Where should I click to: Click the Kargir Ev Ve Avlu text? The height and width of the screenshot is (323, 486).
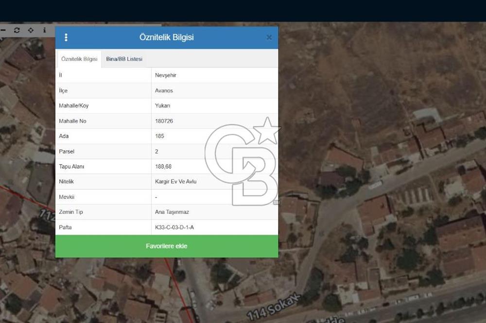pos(175,181)
